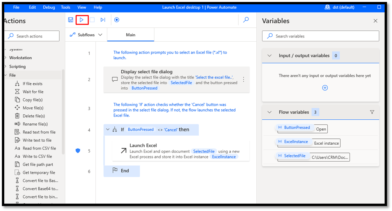Click the environment globe icon in the title bar
Screen dimensions: 392x211
(327, 7)
